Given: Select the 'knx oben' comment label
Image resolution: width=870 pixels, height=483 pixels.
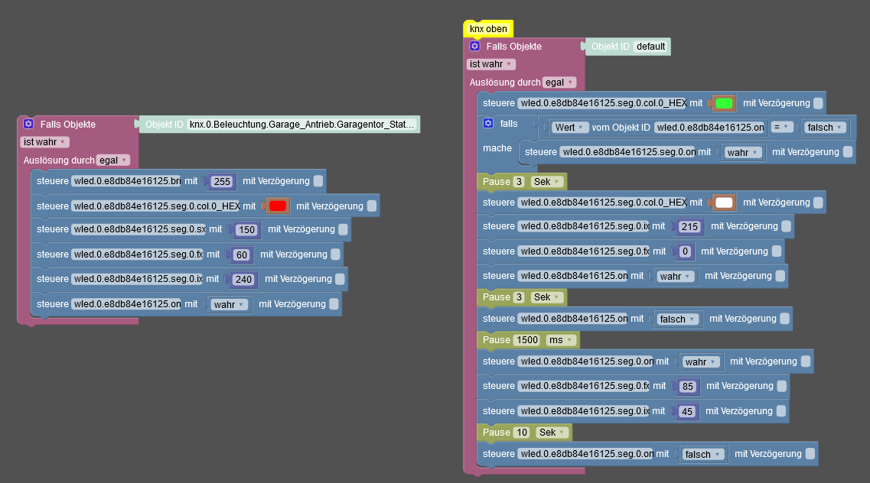Looking at the screenshot, I should tap(488, 29).
